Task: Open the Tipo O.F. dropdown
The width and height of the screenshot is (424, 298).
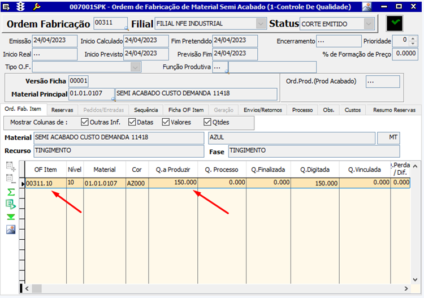Action: 135,67
